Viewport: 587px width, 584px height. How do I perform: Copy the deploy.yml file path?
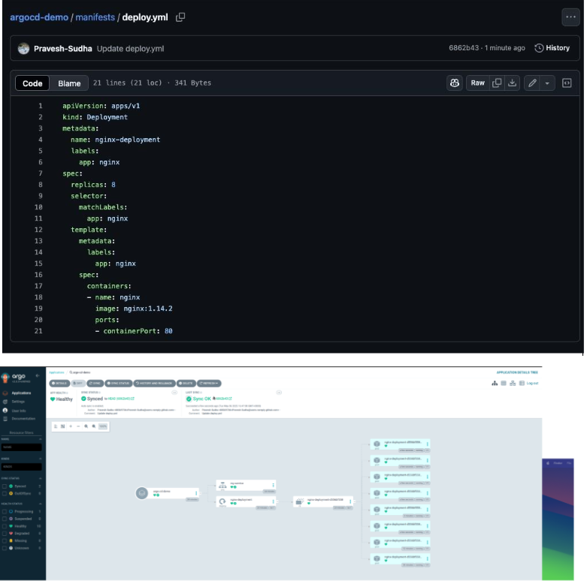click(180, 17)
